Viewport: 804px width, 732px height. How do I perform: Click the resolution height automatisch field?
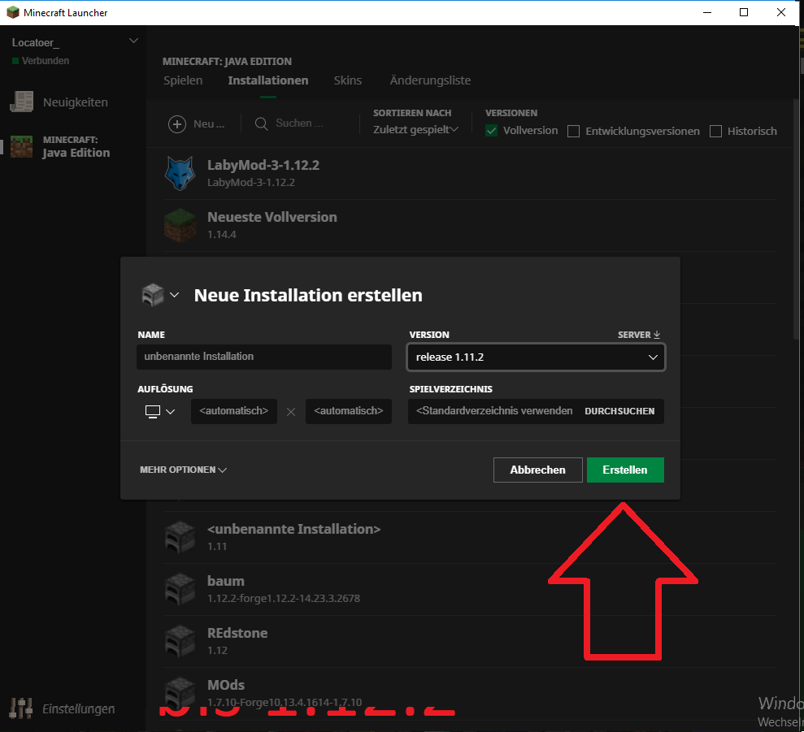click(349, 411)
